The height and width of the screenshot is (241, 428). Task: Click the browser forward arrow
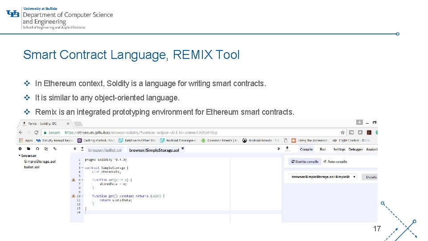click(29, 132)
